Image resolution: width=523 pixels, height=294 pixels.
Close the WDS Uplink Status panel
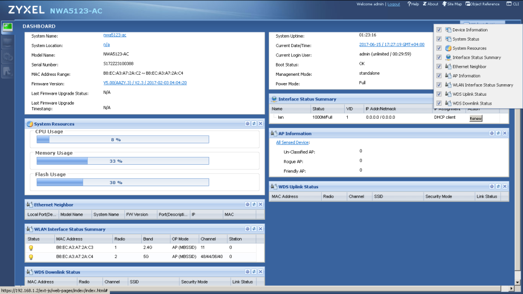505,186
